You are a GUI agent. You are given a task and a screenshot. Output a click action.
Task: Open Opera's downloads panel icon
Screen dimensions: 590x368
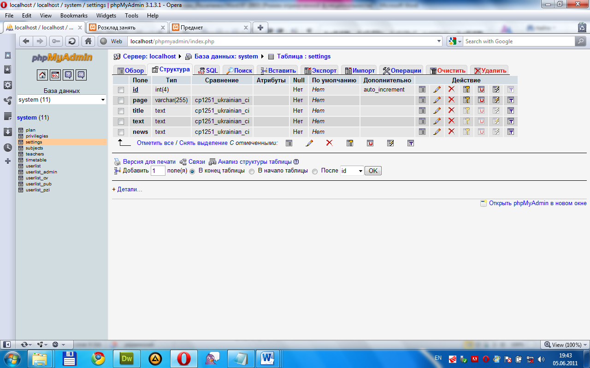(x=8, y=132)
